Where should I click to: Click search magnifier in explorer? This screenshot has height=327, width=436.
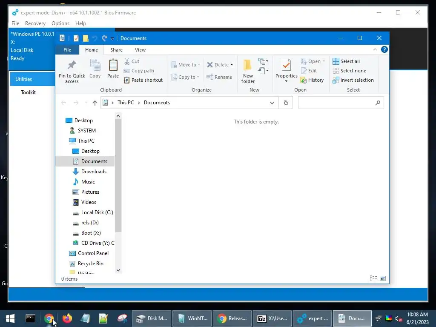point(378,103)
